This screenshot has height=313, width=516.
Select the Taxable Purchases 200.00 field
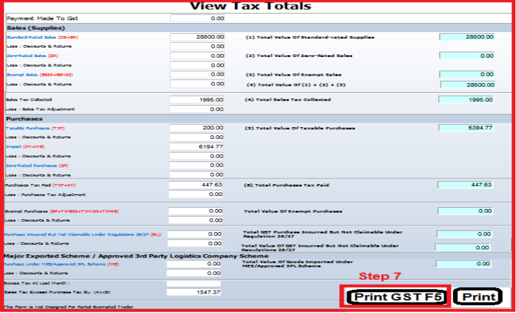click(197, 128)
